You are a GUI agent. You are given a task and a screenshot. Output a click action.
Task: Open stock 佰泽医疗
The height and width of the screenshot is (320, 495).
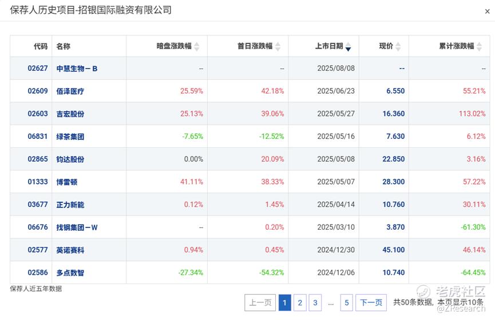coord(70,91)
